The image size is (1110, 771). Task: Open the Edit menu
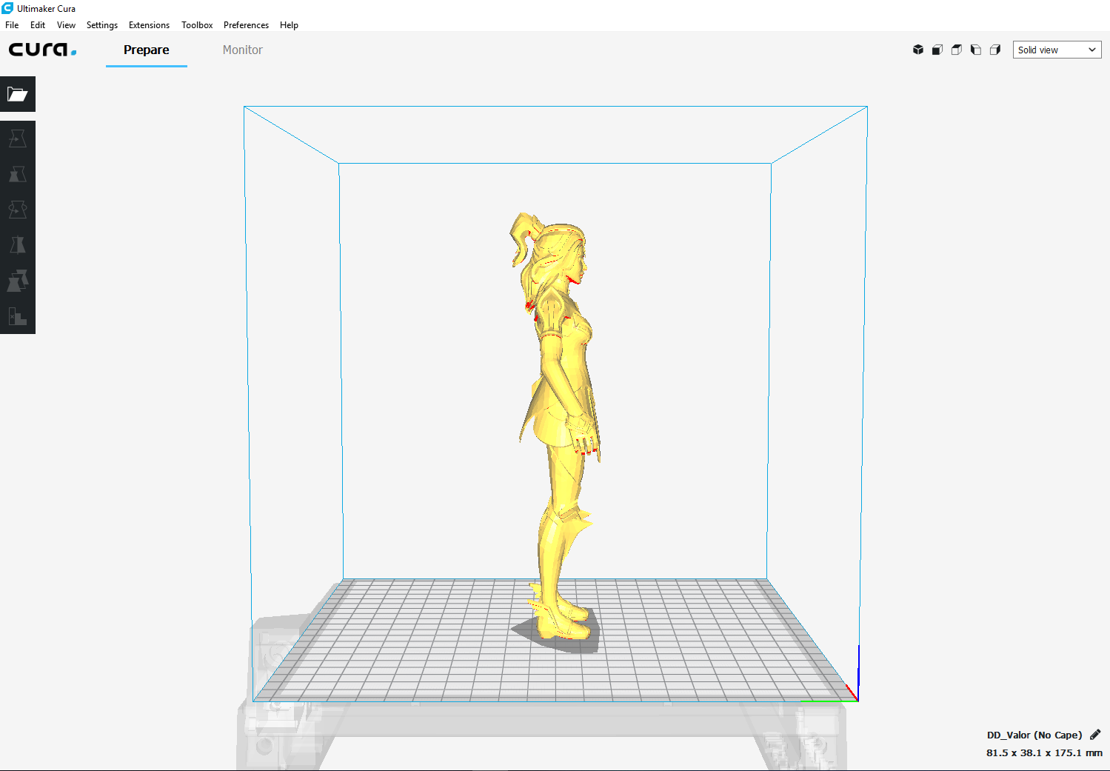pos(38,25)
